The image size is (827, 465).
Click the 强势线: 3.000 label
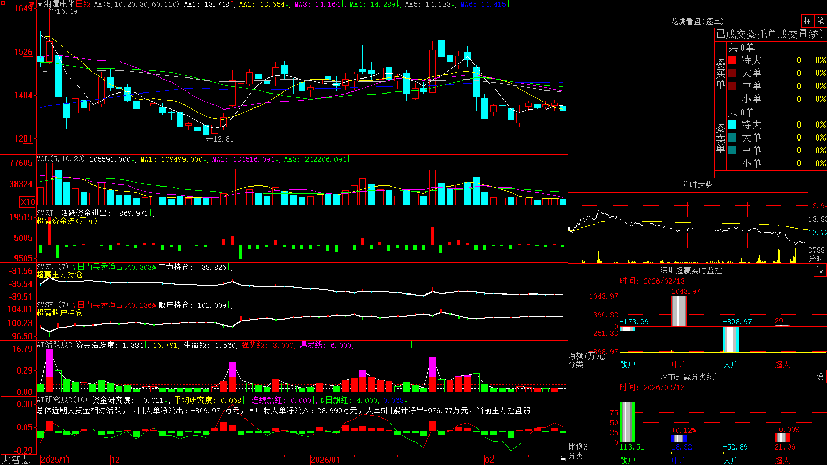(268, 345)
